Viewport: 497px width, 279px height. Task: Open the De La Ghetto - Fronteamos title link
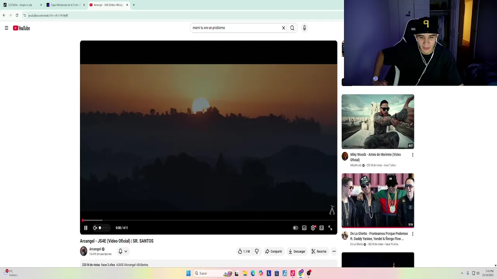[379, 236]
